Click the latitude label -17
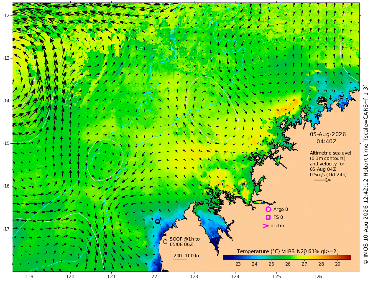The width and height of the screenshot is (368, 284). tap(6, 229)
